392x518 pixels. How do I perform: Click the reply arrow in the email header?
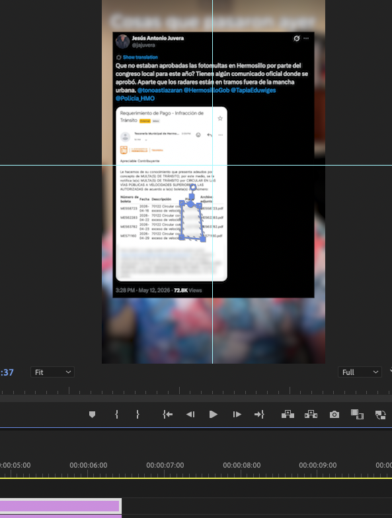(x=210, y=134)
